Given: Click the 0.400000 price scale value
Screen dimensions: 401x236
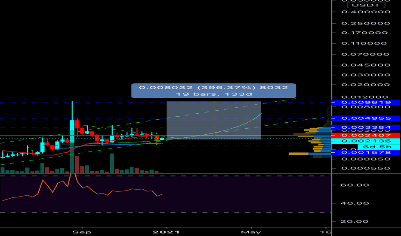Looking at the screenshot, I should (x=366, y=12).
